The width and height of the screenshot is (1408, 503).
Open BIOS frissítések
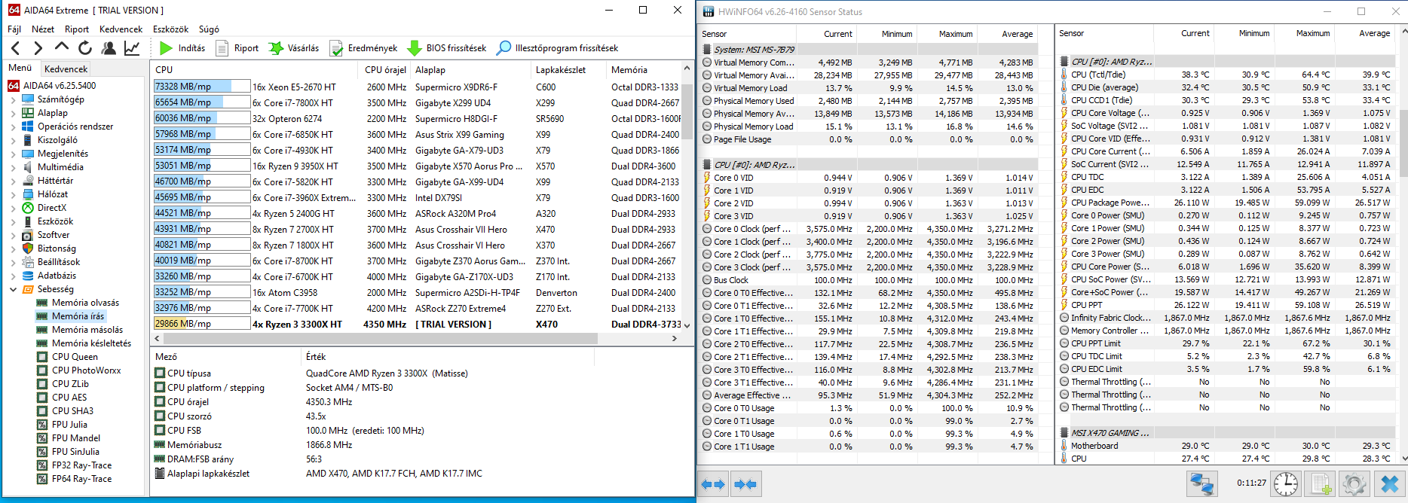448,48
